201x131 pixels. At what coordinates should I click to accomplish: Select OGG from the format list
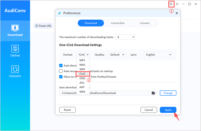(83, 78)
